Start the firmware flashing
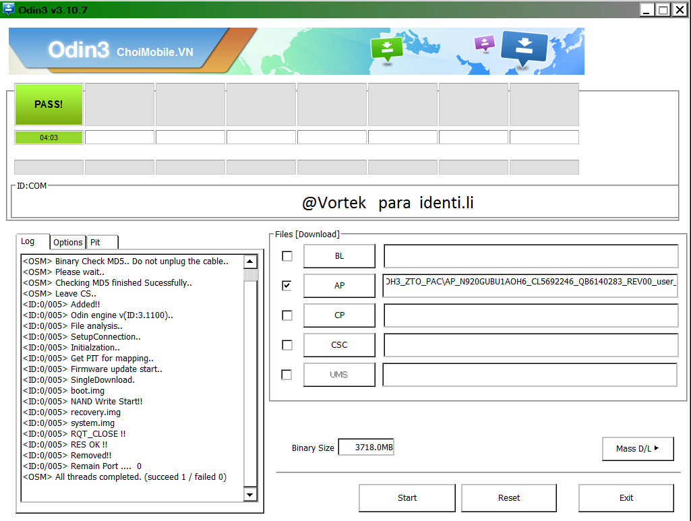691x521 pixels. pos(407,497)
